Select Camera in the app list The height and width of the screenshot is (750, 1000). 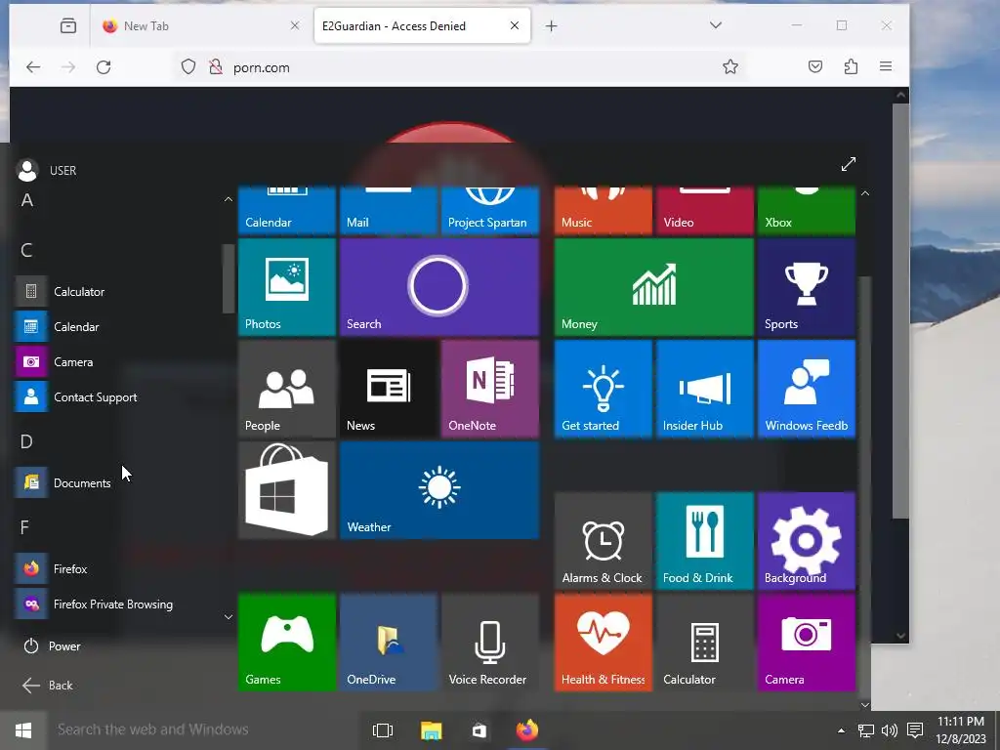[x=118, y=361]
